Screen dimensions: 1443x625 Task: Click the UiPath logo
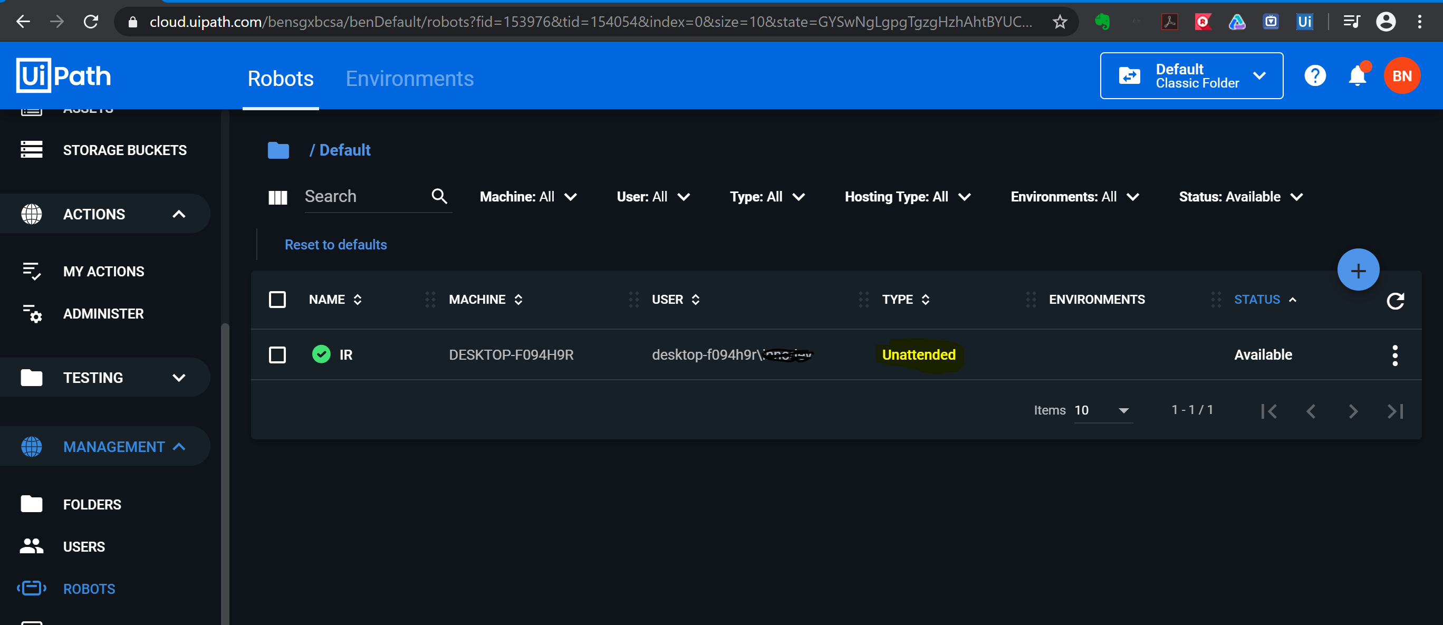64,75
